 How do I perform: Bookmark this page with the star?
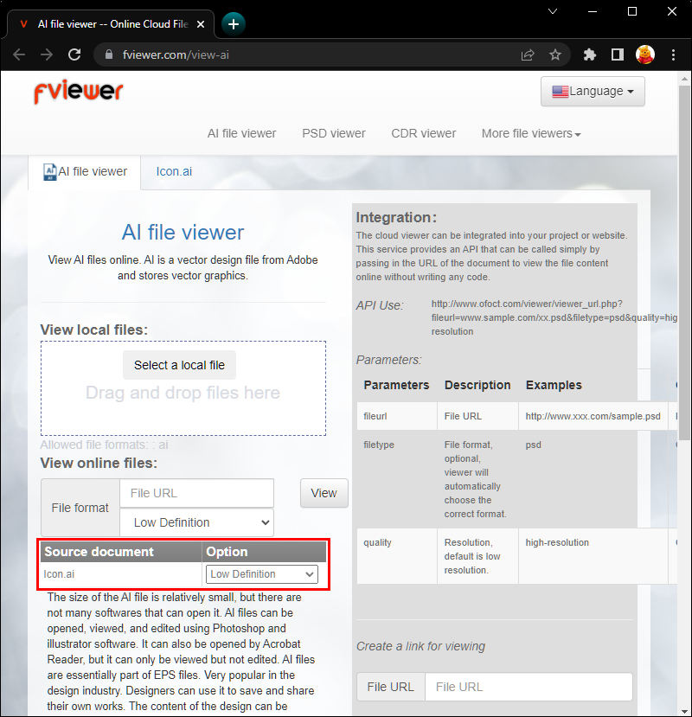555,54
